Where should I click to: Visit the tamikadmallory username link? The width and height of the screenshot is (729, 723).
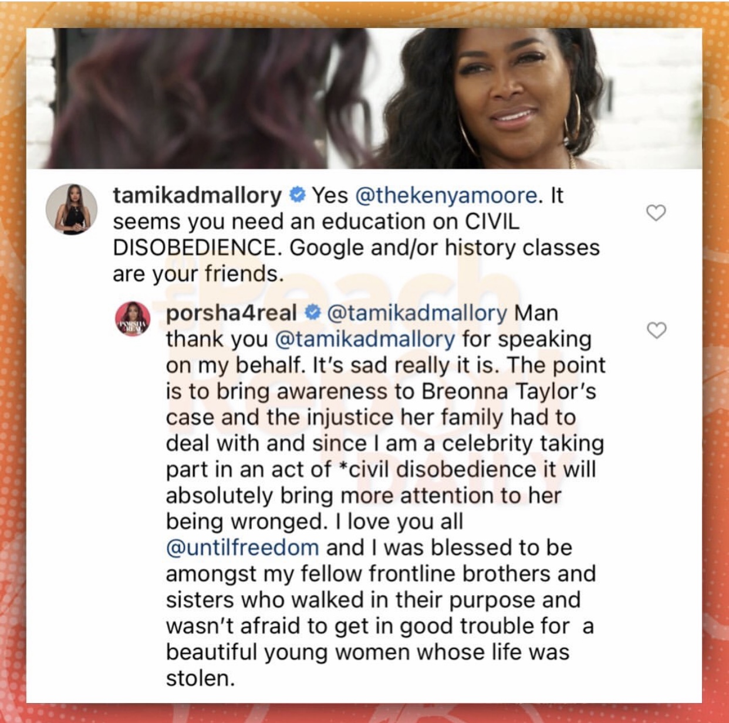197,195
